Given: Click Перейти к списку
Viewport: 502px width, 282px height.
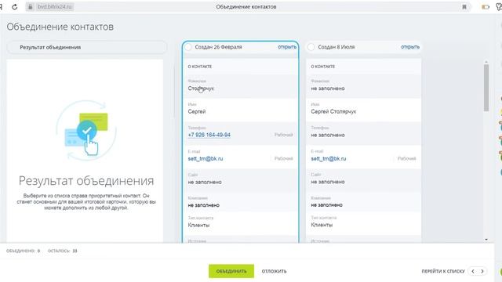Looking at the screenshot, I should pyautogui.click(x=443, y=271).
